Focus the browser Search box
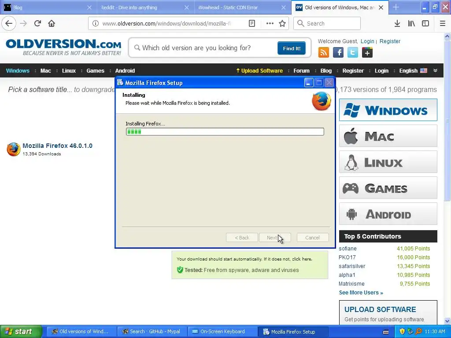This screenshot has height=338, width=451. click(x=327, y=23)
